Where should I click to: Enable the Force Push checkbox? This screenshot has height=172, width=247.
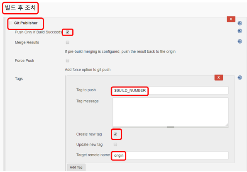[x=68, y=61]
